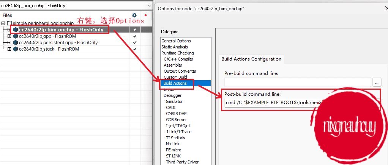This screenshot has width=388, height=165.
Task: Click the cc2640r2lp_stack project cube icon
Action: pyautogui.click(x=16, y=49)
